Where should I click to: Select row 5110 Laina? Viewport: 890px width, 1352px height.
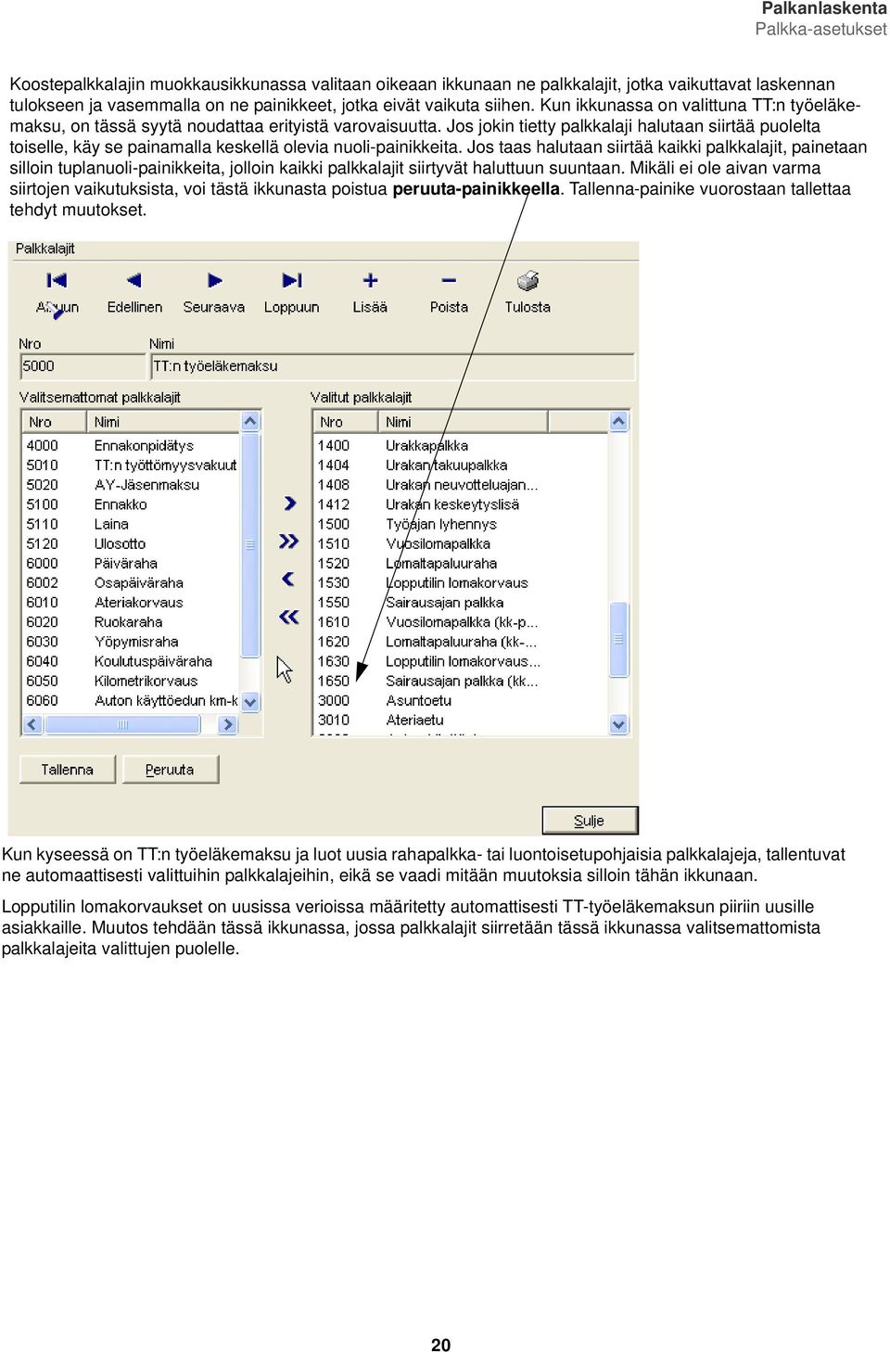click(131, 524)
